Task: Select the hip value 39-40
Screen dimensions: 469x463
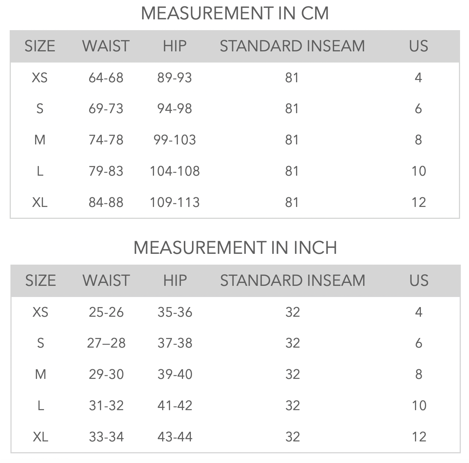Action: point(175,374)
